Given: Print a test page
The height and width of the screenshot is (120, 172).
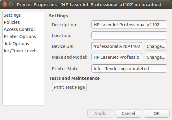Looking at the screenshot, I should (x=69, y=87).
